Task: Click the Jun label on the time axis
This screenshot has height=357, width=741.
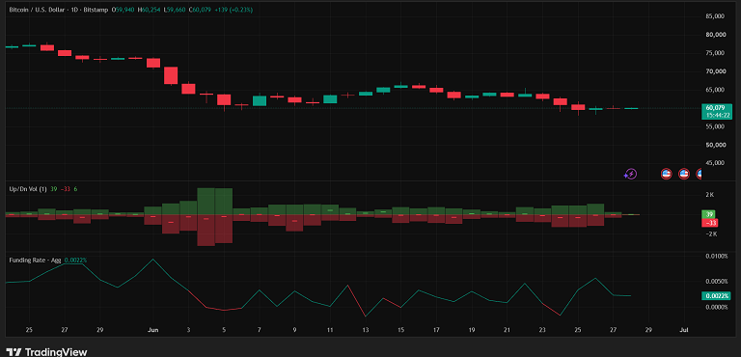Action: pyautogui.click(x=152, y=330)
